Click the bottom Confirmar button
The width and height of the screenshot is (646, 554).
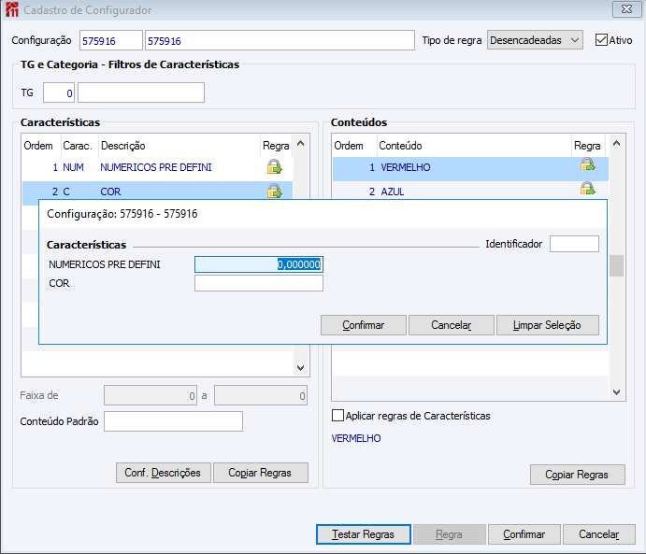click(524, 534)
